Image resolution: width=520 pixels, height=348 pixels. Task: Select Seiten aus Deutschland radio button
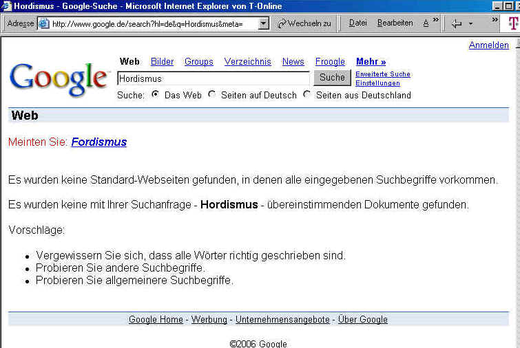(307, 94)
